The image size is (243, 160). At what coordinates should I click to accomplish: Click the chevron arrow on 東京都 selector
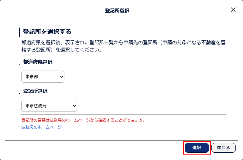[60, 77]
